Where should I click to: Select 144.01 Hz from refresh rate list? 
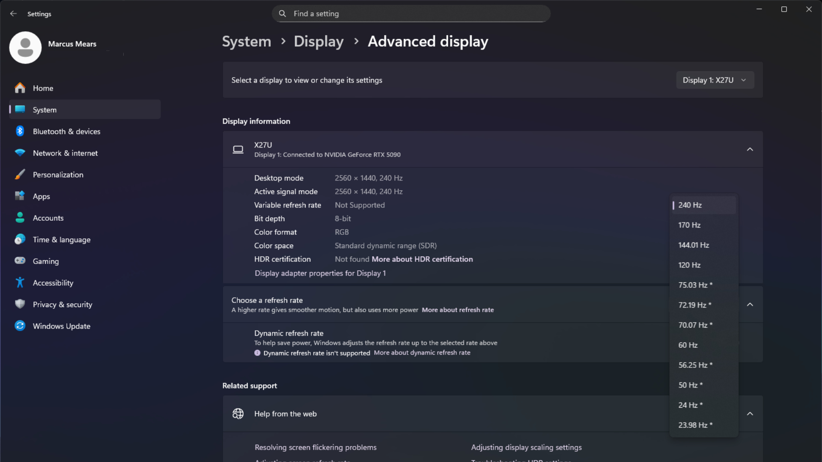[694, 245]
